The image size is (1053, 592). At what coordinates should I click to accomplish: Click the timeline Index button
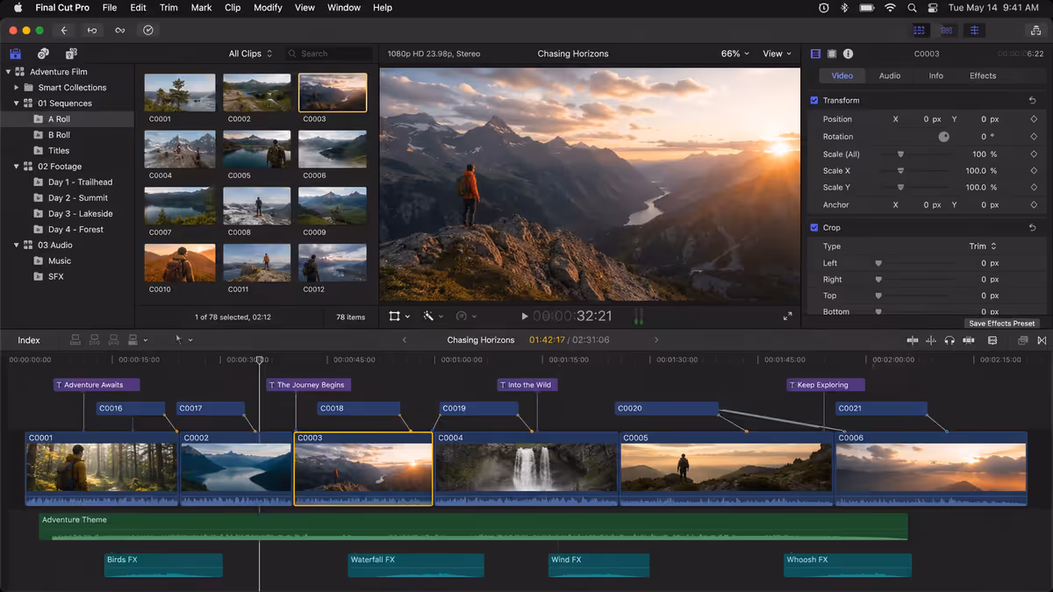pos(29,340)
